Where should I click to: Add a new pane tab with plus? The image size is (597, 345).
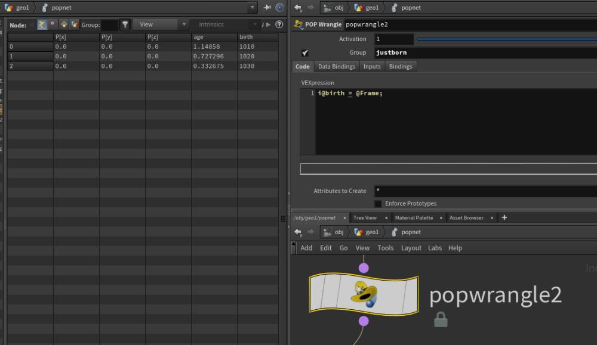(x=504, y=217)
